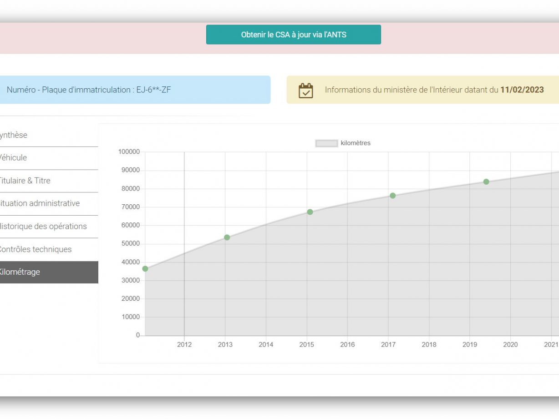Select the 2013 mileage data point
Viewport: 559px width, 419px height.
click(x=227, y=237)
